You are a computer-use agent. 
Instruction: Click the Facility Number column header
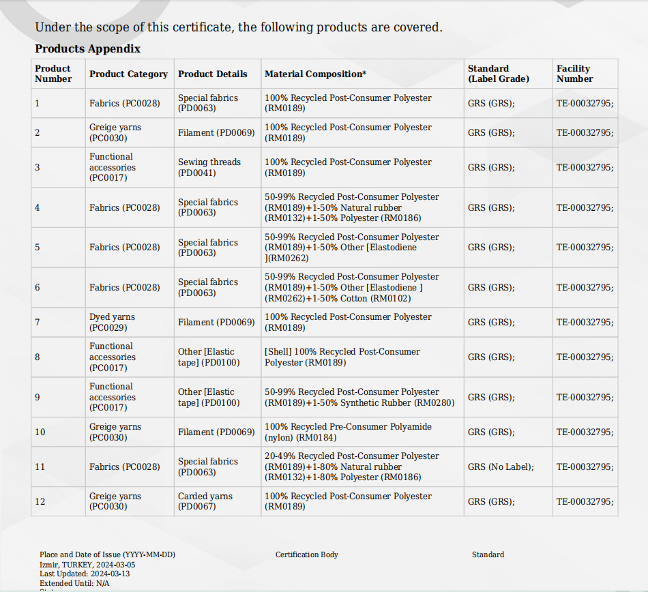point(574,74)
